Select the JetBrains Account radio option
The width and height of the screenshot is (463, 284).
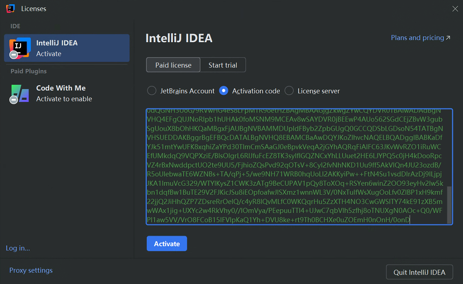(151, 91)
